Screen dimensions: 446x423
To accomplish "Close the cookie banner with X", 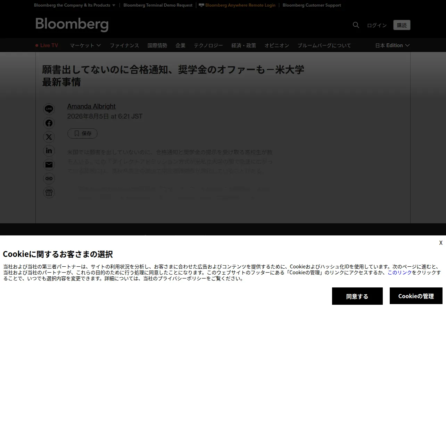I will pyautogui.click(x=441, y=243).
